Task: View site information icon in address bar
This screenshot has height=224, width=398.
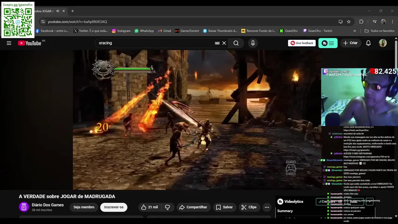Action: point(43,21)
